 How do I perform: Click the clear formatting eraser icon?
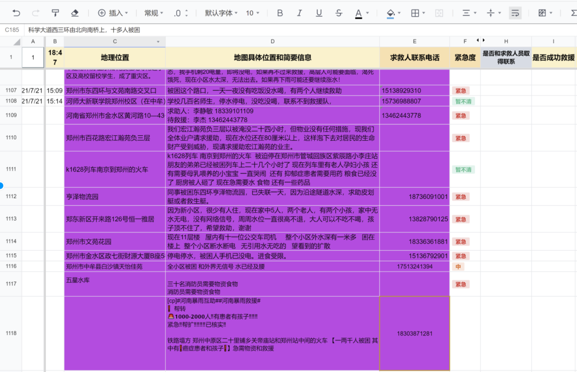pos(75,13)
